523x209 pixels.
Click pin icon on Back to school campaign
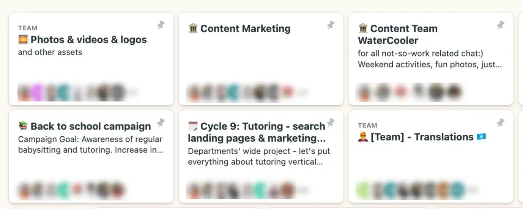[x=161, y=123]
